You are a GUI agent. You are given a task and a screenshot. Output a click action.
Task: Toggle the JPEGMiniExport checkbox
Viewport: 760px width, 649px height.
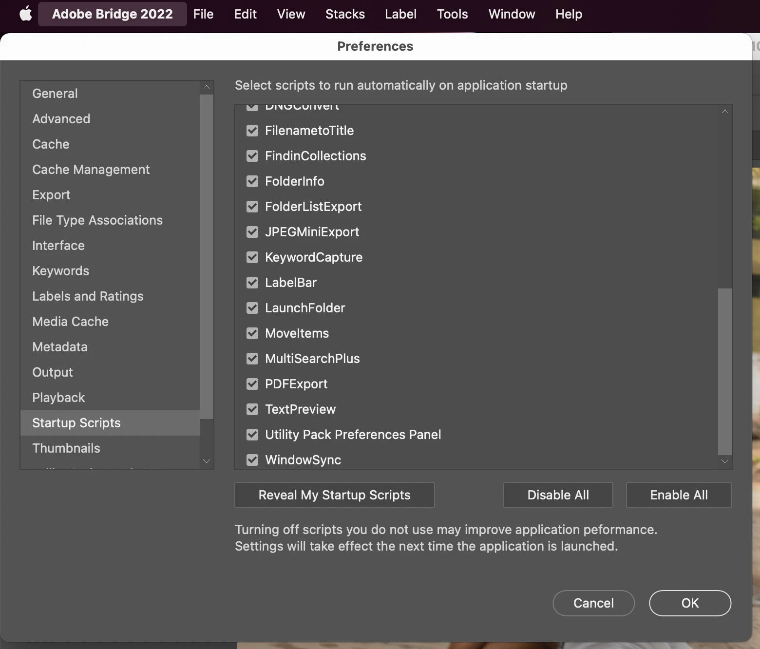click(252, 232)
